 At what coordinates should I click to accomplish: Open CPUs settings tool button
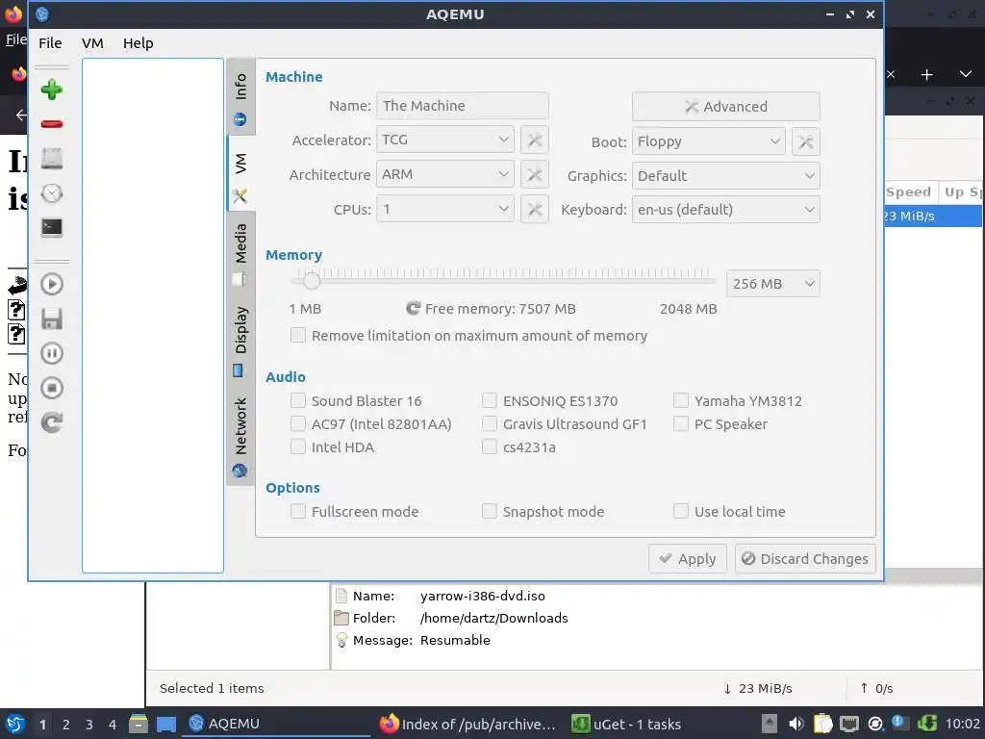click(x=535, y=209)
